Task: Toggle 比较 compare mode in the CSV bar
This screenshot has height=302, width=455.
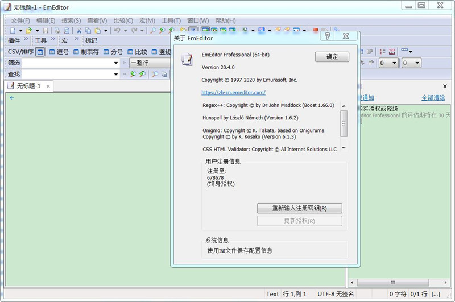Action: coord(137,52)
